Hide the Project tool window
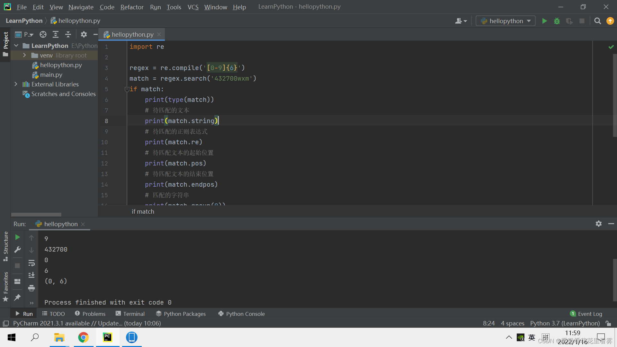Screen dimensions: 617x347 95,34
